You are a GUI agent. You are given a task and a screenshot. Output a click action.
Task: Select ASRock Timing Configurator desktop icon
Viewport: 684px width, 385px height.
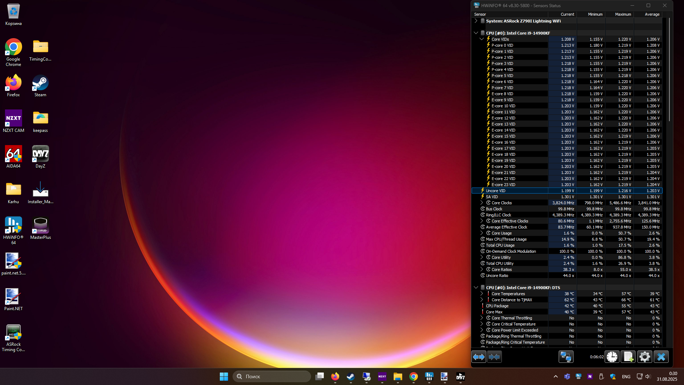(x=14, y=338)
